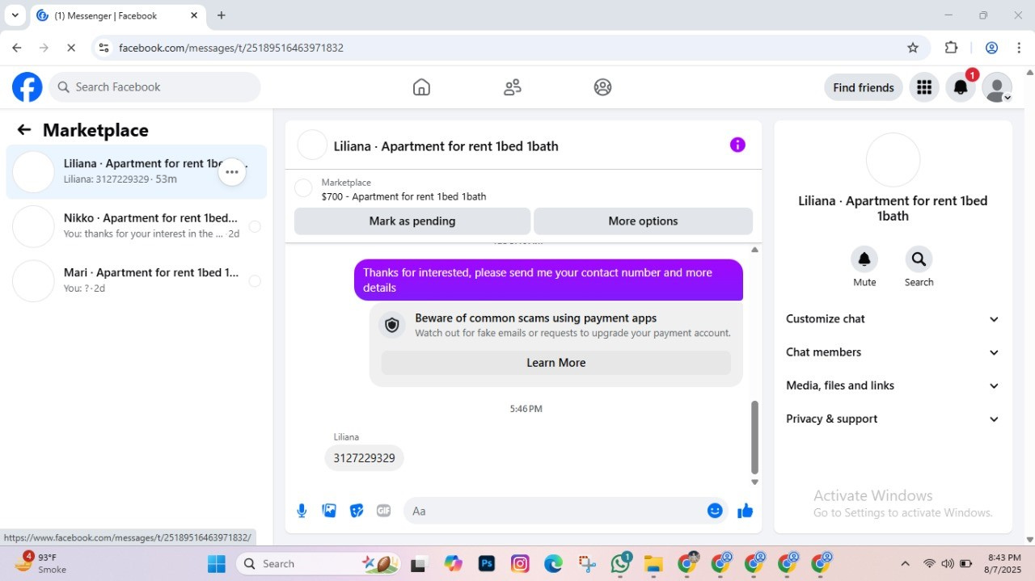Click the browser address bar URL
Image resolution: width=1035 pixels, height=581 pixels.
pos(231,48)
